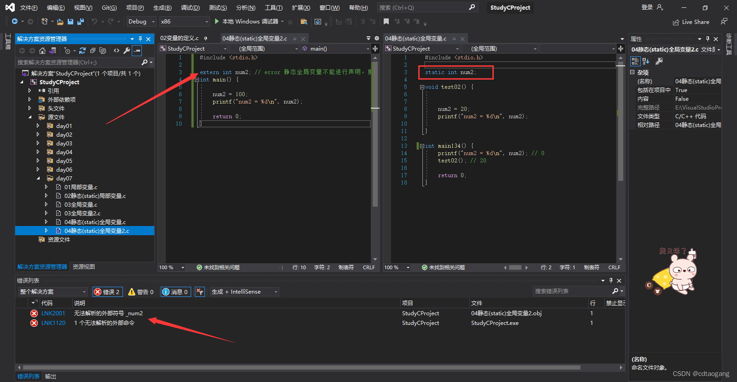Click Solution Explorer collapse all icon
Viewport: 737px width, 382px height.
point(93,51)
